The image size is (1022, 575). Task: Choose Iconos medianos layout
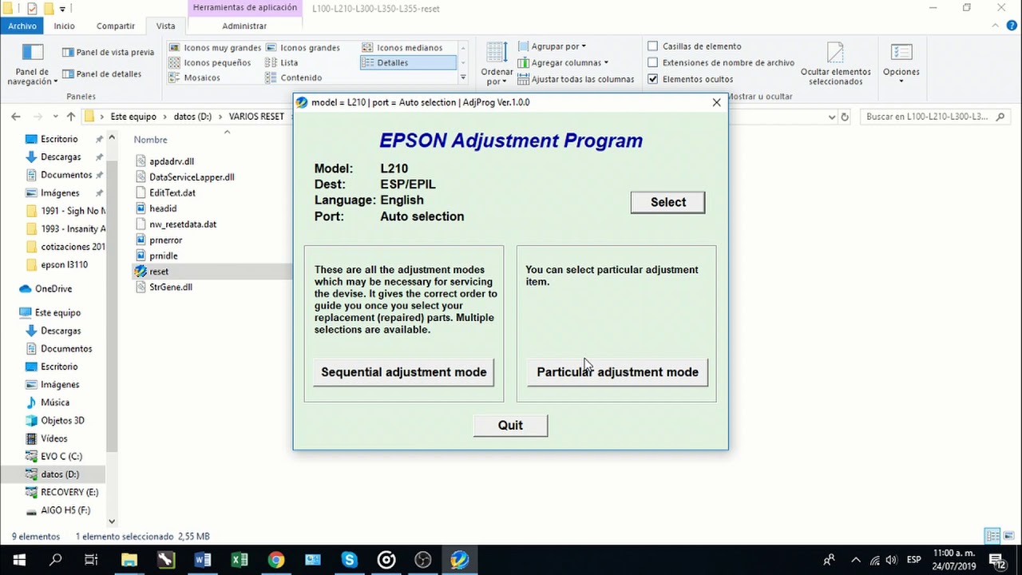402,48
